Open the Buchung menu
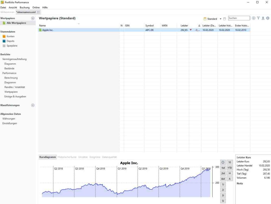 pyautogui.click(x=25, y=7)
